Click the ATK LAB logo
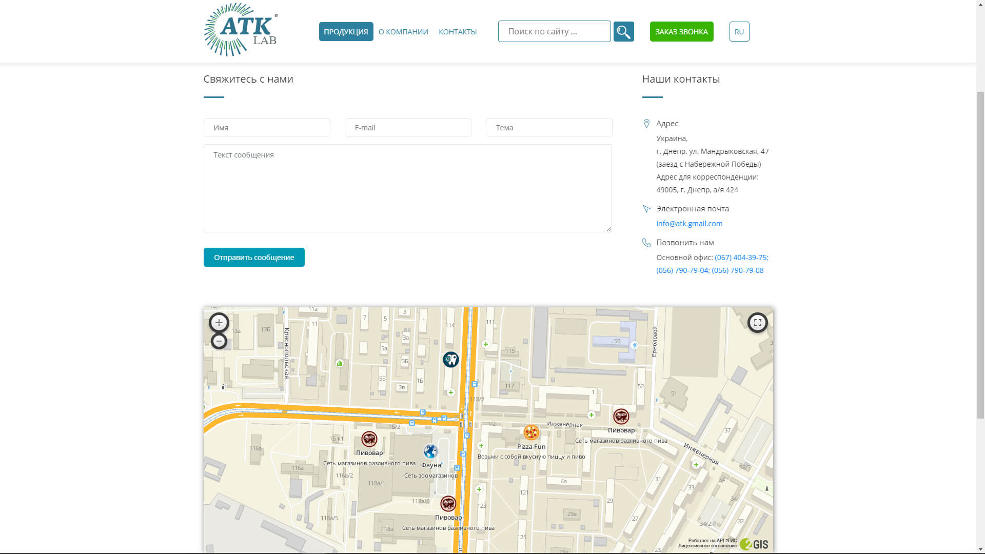 (241, 30)
